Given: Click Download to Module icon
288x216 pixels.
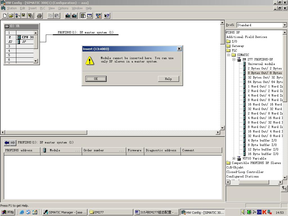Looking at the screenshot, I should (x=68, y=16).
